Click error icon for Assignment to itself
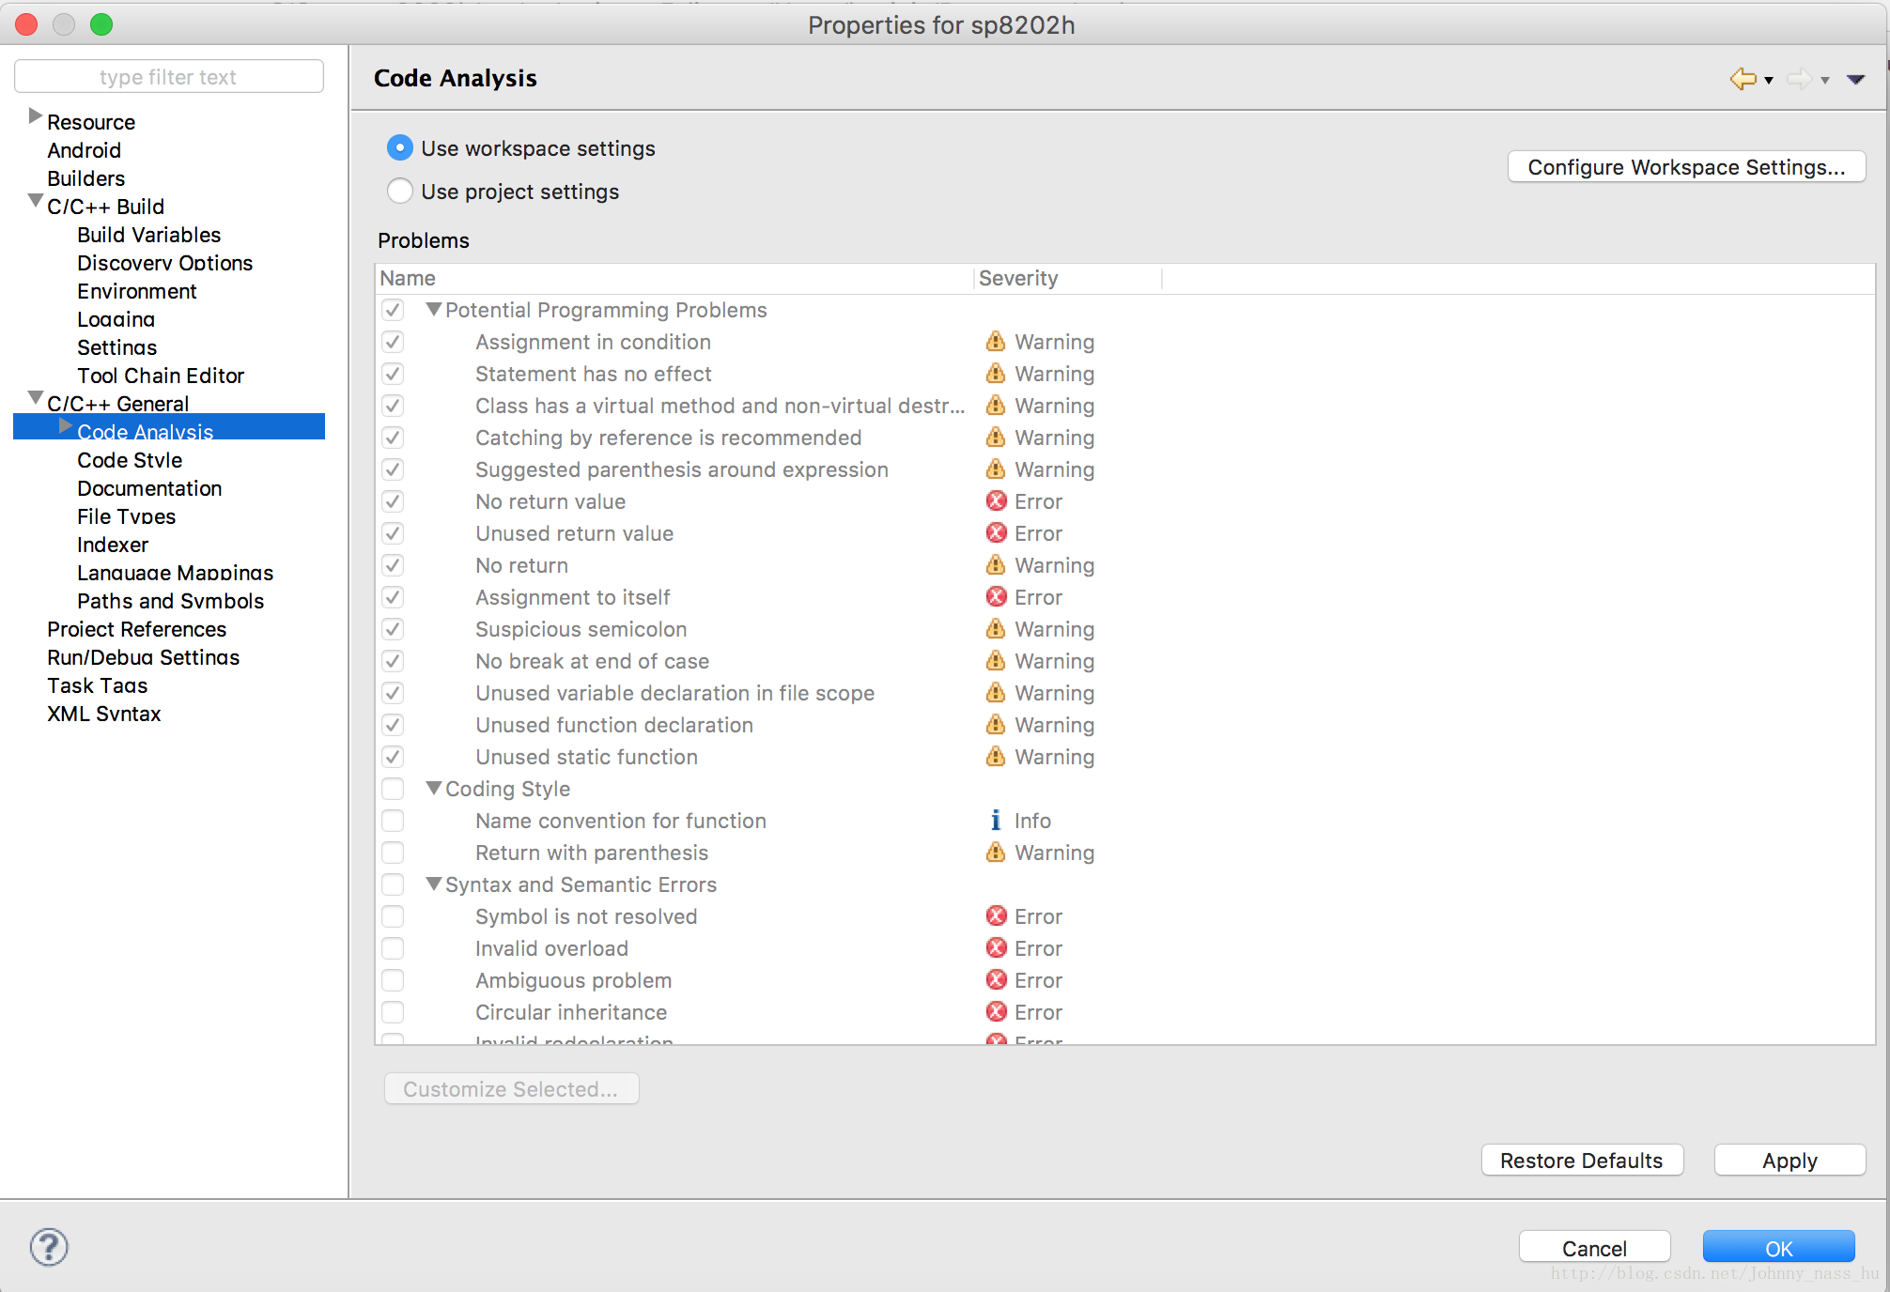1890x1292 pixels. coord(996,597)
